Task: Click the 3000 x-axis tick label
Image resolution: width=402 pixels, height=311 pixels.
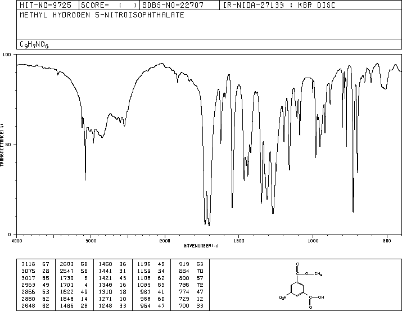Action: (x=91, y=241)
